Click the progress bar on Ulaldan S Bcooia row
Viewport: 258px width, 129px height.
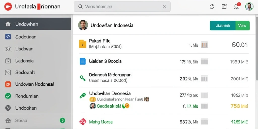pos(204,61)
